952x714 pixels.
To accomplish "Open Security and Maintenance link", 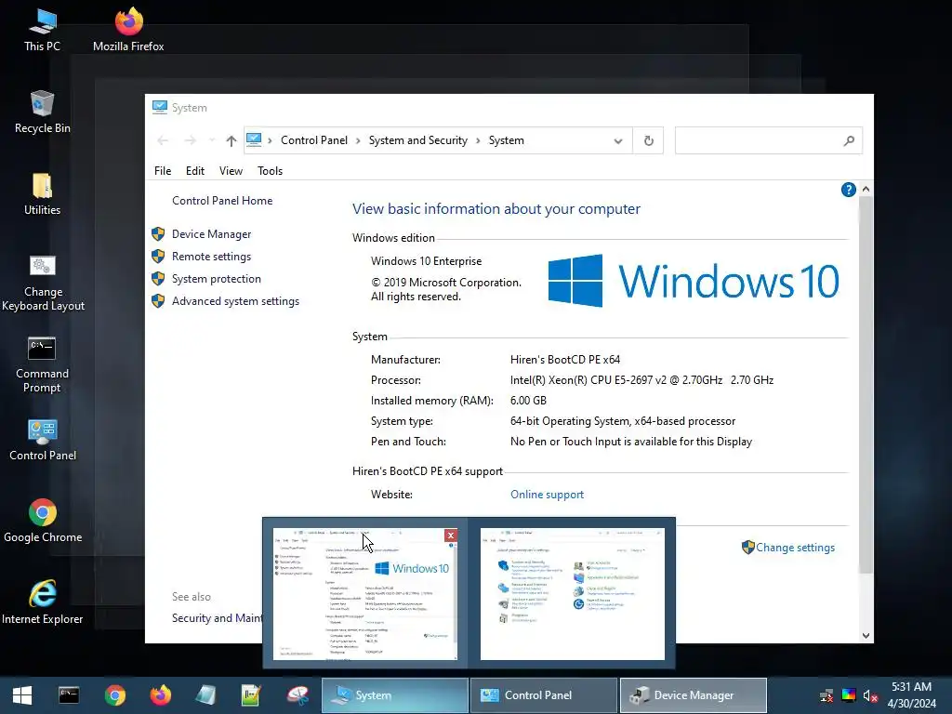I will click(x=217, y=618).
